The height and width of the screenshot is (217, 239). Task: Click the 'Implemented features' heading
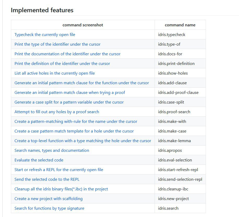pos(42,10)
